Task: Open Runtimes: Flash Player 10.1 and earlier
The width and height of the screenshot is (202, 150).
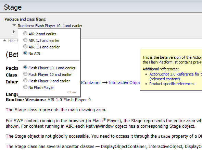Action: point(50,26)
